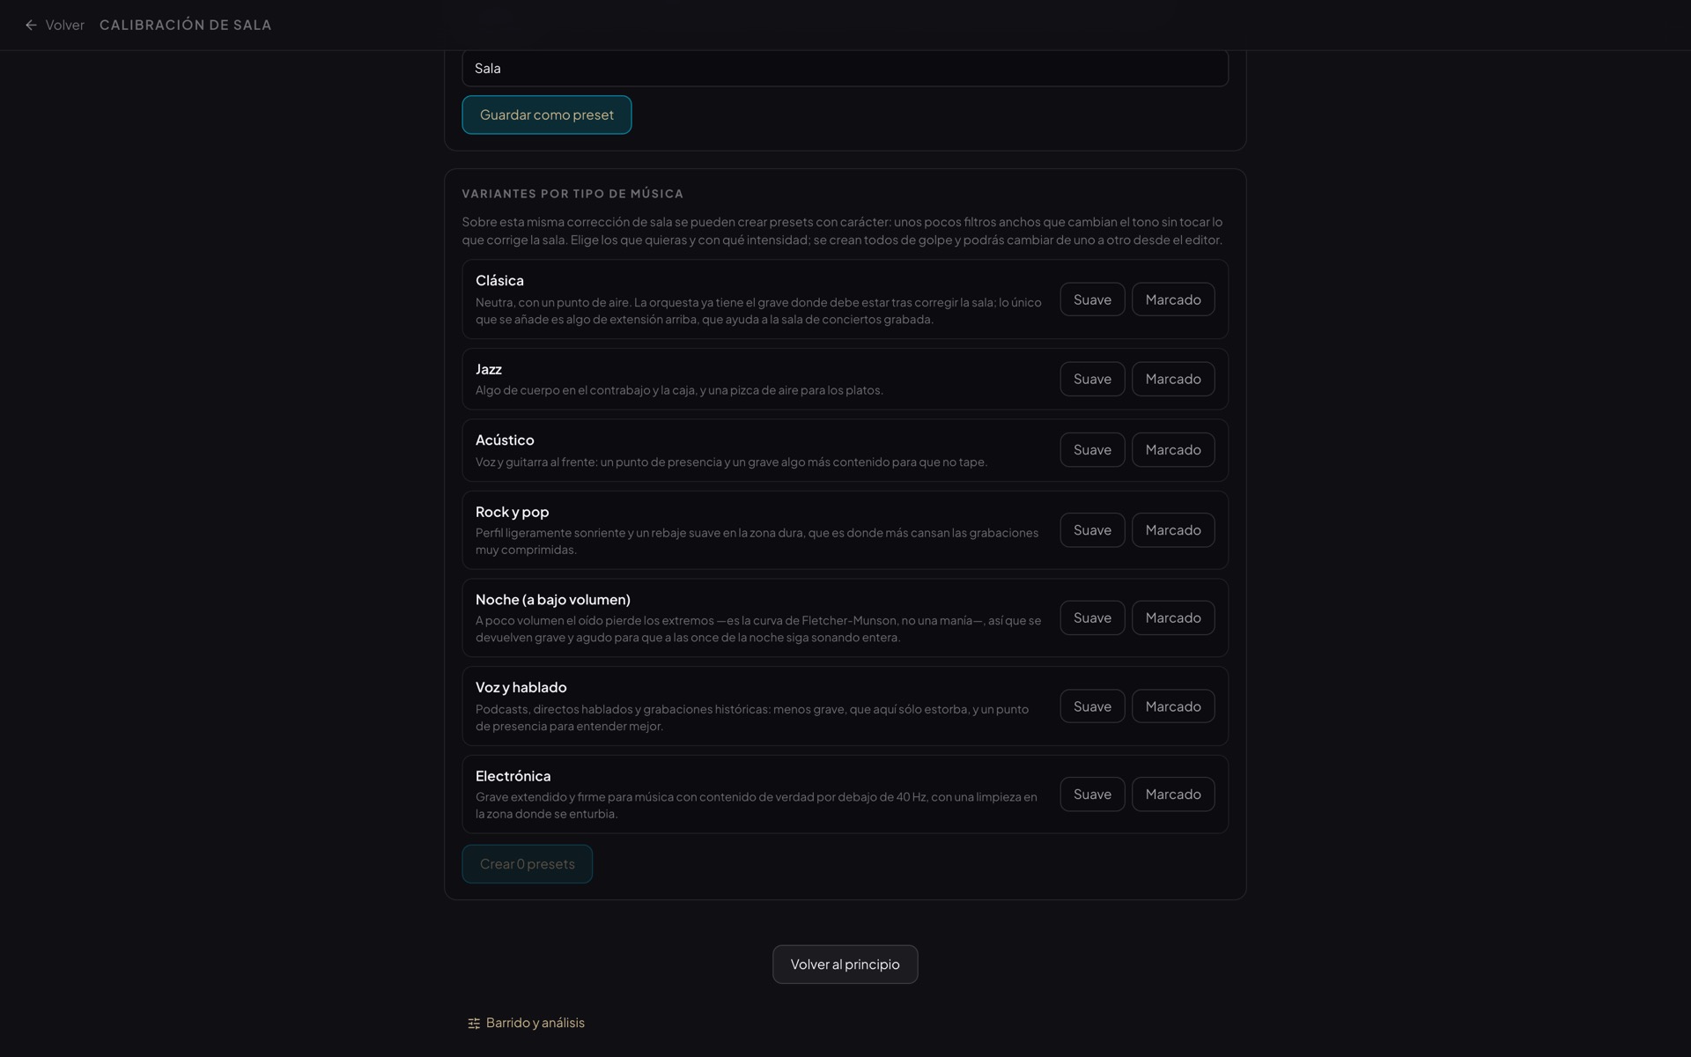This screenshot has width=1691, height=1057.
Task: Pick Marcado for Noche (a bajo volumen)
Action: click(1173, 617)
